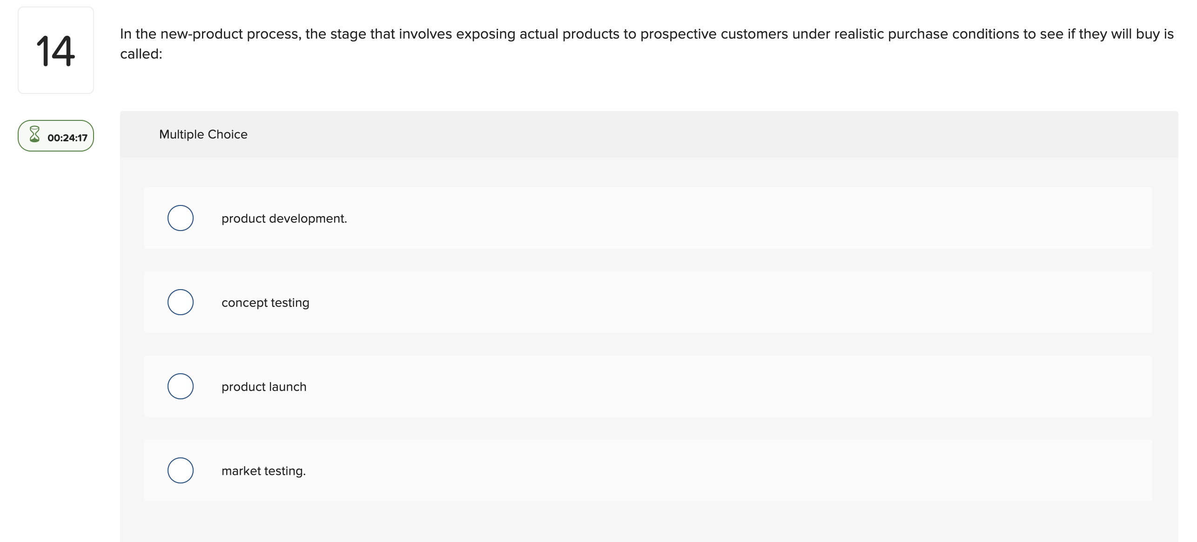Click the timer pill on the left

click(x=55, y=135)
